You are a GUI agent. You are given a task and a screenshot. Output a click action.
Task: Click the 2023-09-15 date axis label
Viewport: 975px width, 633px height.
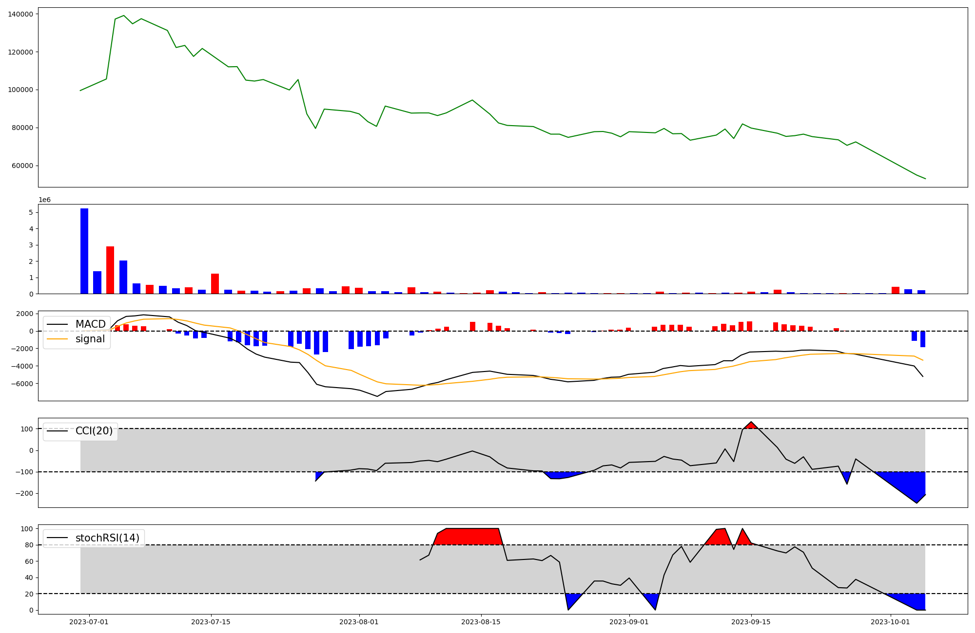751,622
